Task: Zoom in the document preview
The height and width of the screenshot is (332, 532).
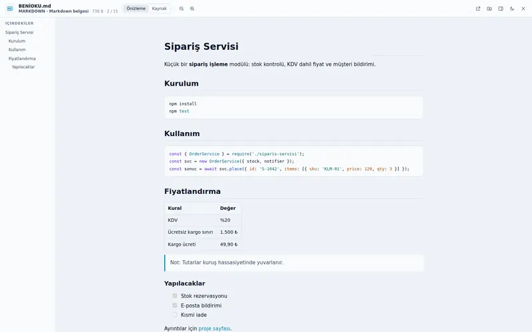Action: [192, 9]
